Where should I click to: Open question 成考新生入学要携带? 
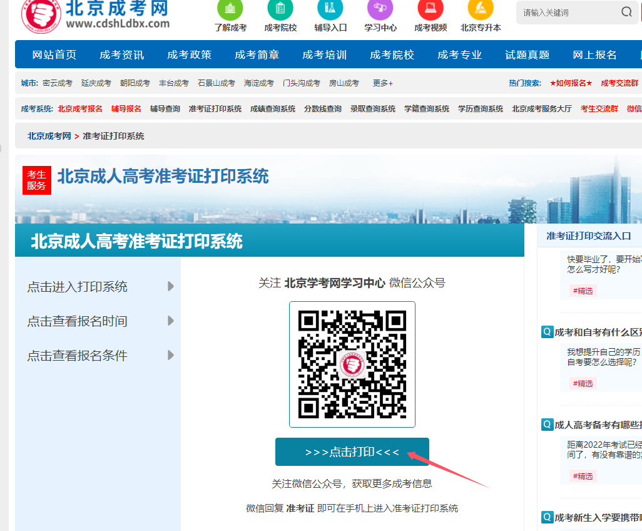[x=598, y=517]
